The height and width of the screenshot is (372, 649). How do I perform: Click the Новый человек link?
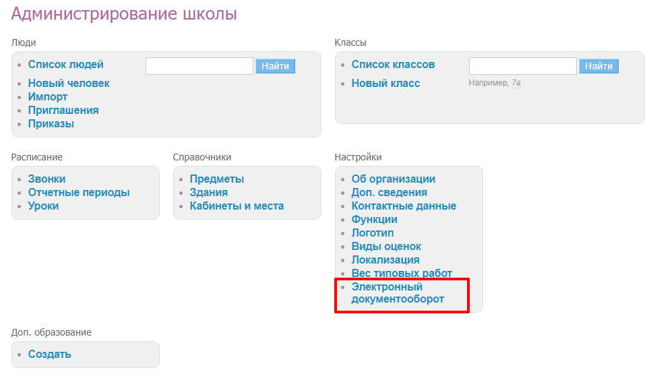pyautogui.click(x=68, y=84)
